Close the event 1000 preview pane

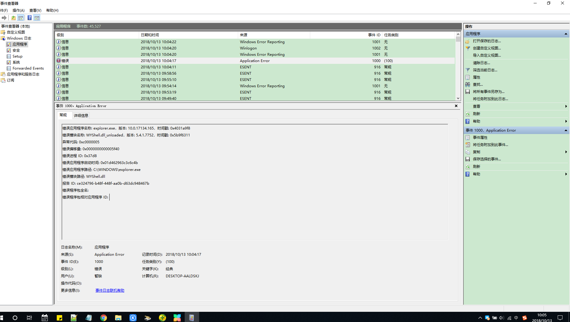[x=456, y=106]
